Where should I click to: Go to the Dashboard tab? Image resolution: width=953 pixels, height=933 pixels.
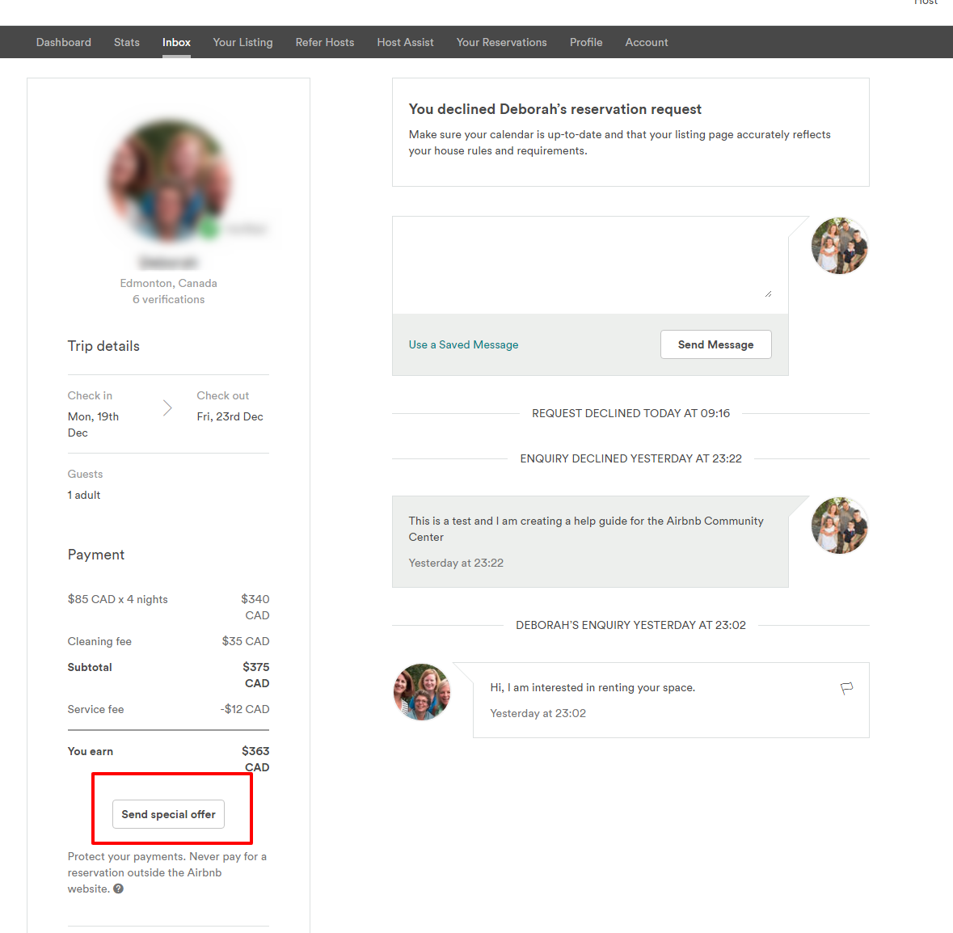point(64,42)
